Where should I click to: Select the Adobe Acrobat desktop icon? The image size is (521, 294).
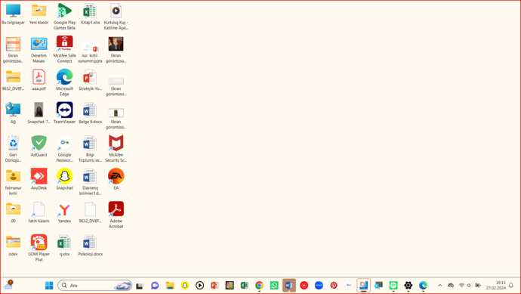116,215
